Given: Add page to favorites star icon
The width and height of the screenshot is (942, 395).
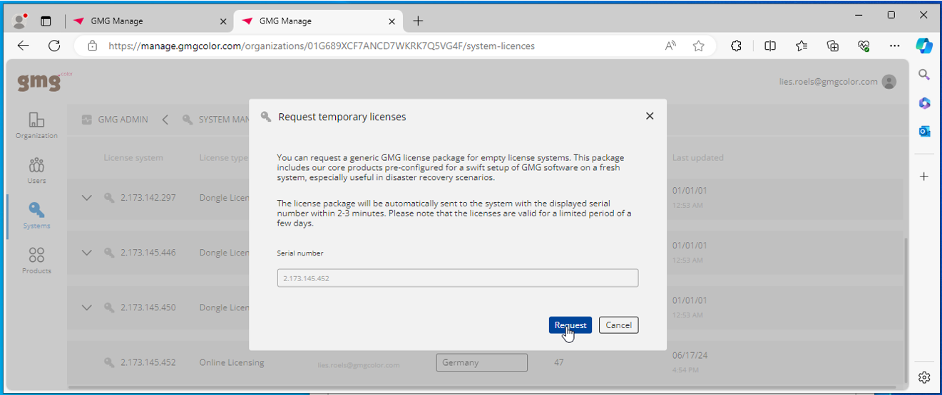Looking at the screenshot, I should 699,46.
